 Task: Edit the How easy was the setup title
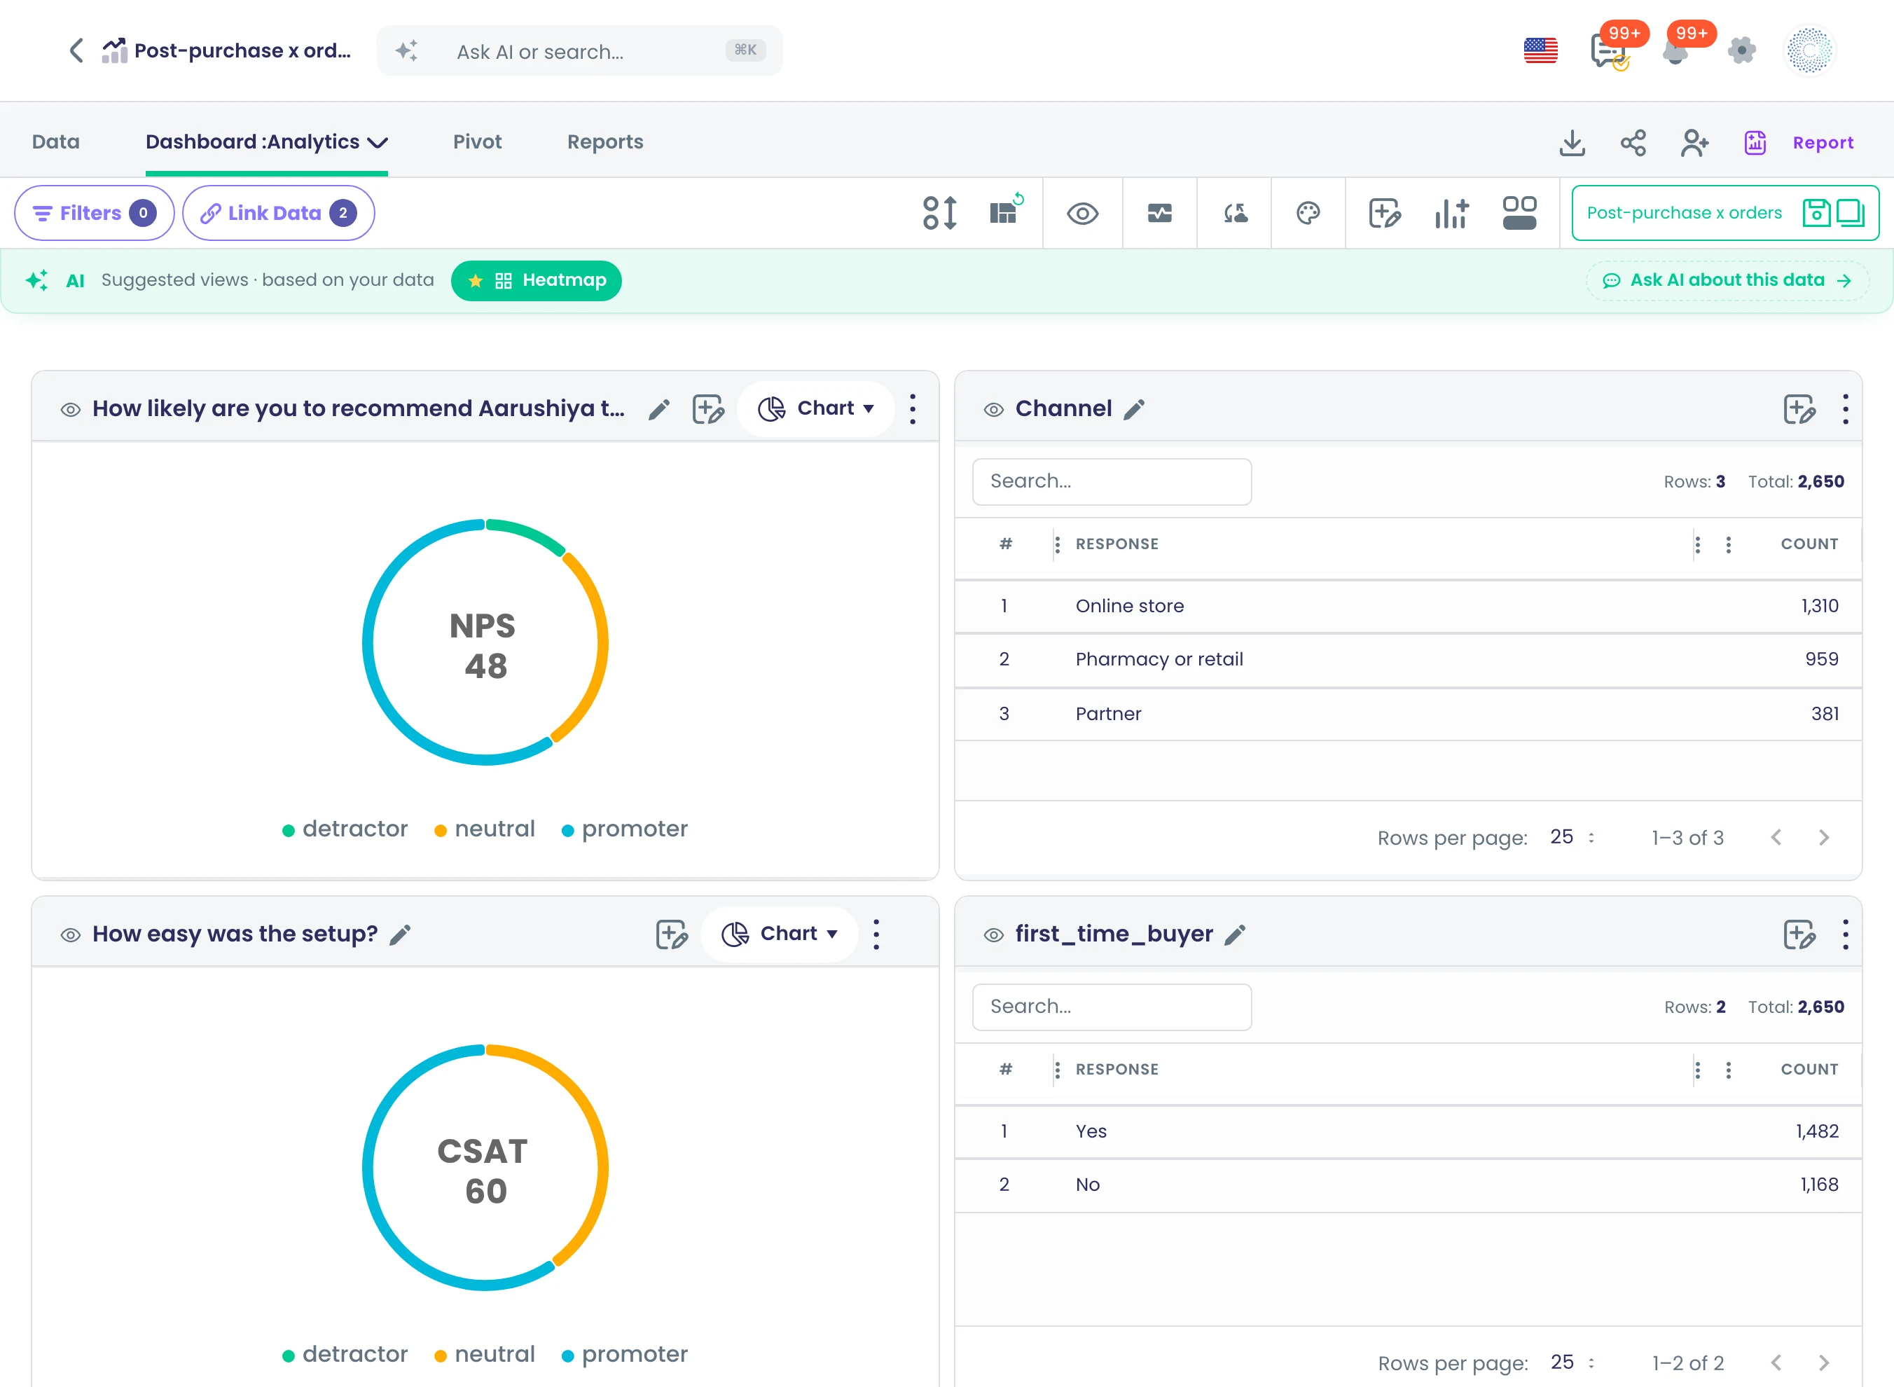(401, 934)
